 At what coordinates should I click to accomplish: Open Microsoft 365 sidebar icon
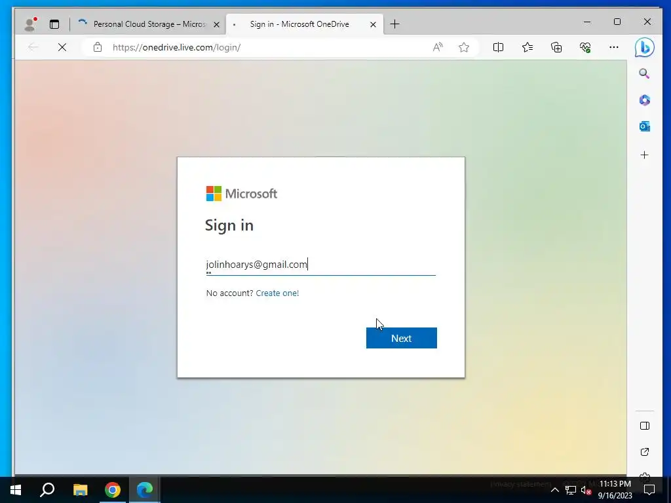645,100
